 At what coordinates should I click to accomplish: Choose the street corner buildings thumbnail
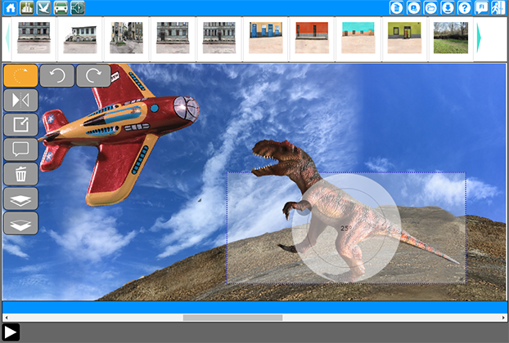coord(126,38)
